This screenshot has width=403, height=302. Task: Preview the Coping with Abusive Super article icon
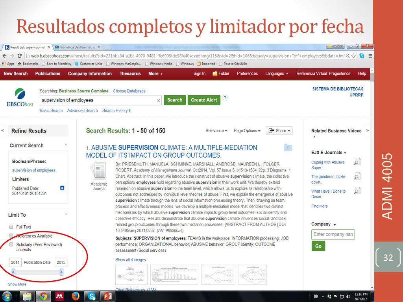(357, 162)
